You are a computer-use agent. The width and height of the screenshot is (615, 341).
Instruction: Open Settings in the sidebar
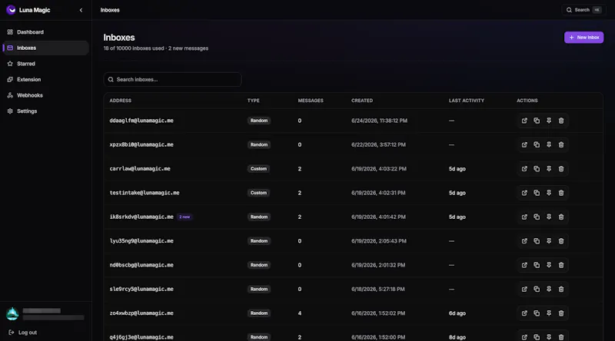[x=46, y=111]
